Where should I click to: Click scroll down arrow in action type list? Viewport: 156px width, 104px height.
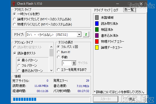(x=51, y=70)
